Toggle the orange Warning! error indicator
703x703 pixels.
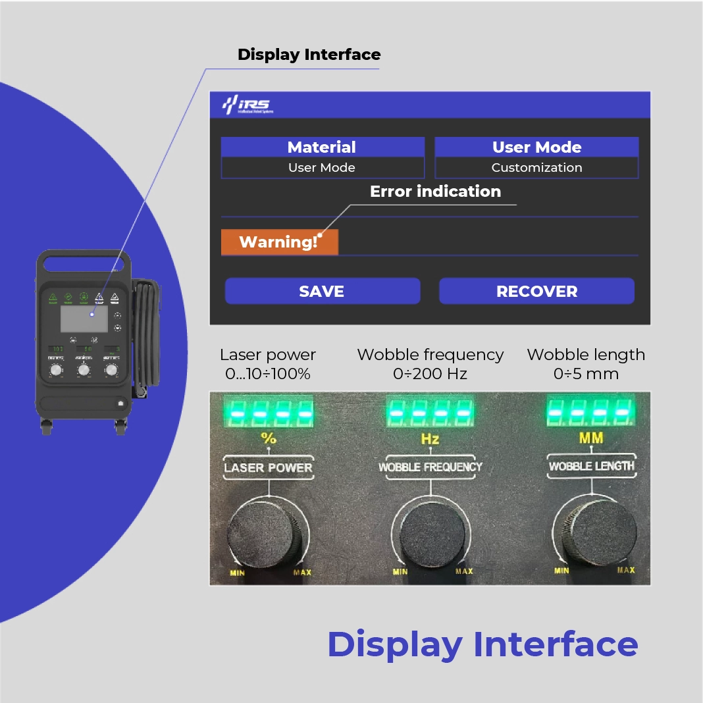click(x=280, y=242)
